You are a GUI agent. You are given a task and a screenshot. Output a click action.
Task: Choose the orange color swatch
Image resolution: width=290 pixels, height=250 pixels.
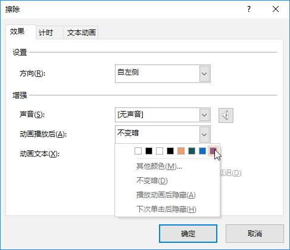click(x=181, y=151)
